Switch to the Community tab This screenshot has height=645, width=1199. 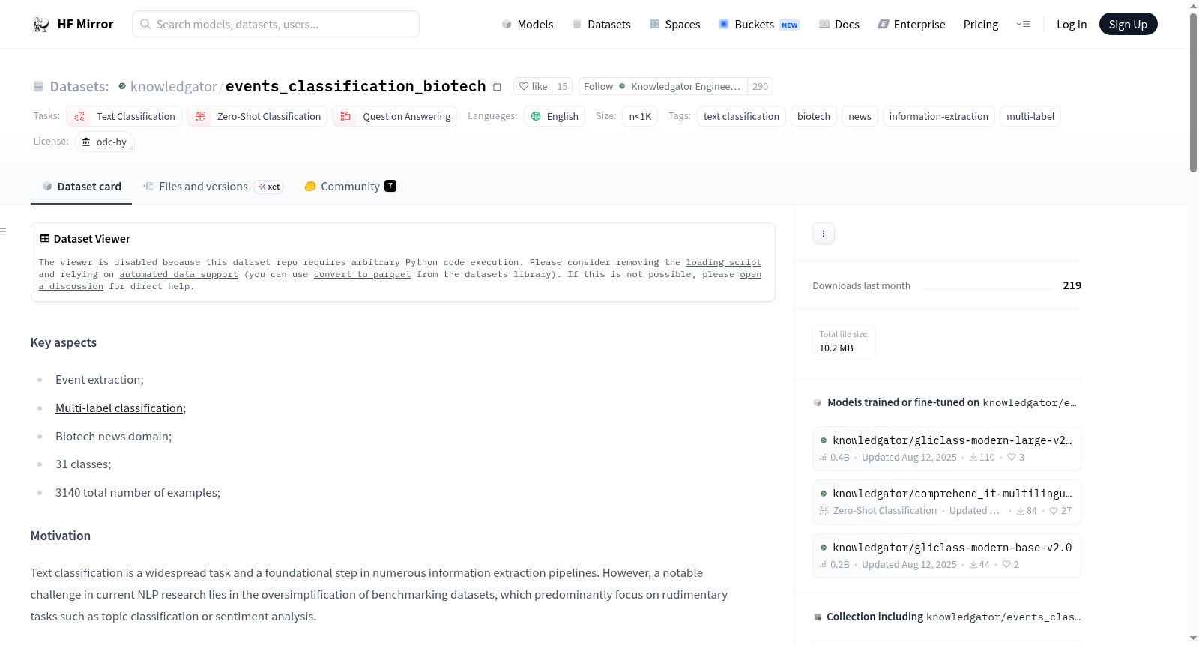pos(350,187)
